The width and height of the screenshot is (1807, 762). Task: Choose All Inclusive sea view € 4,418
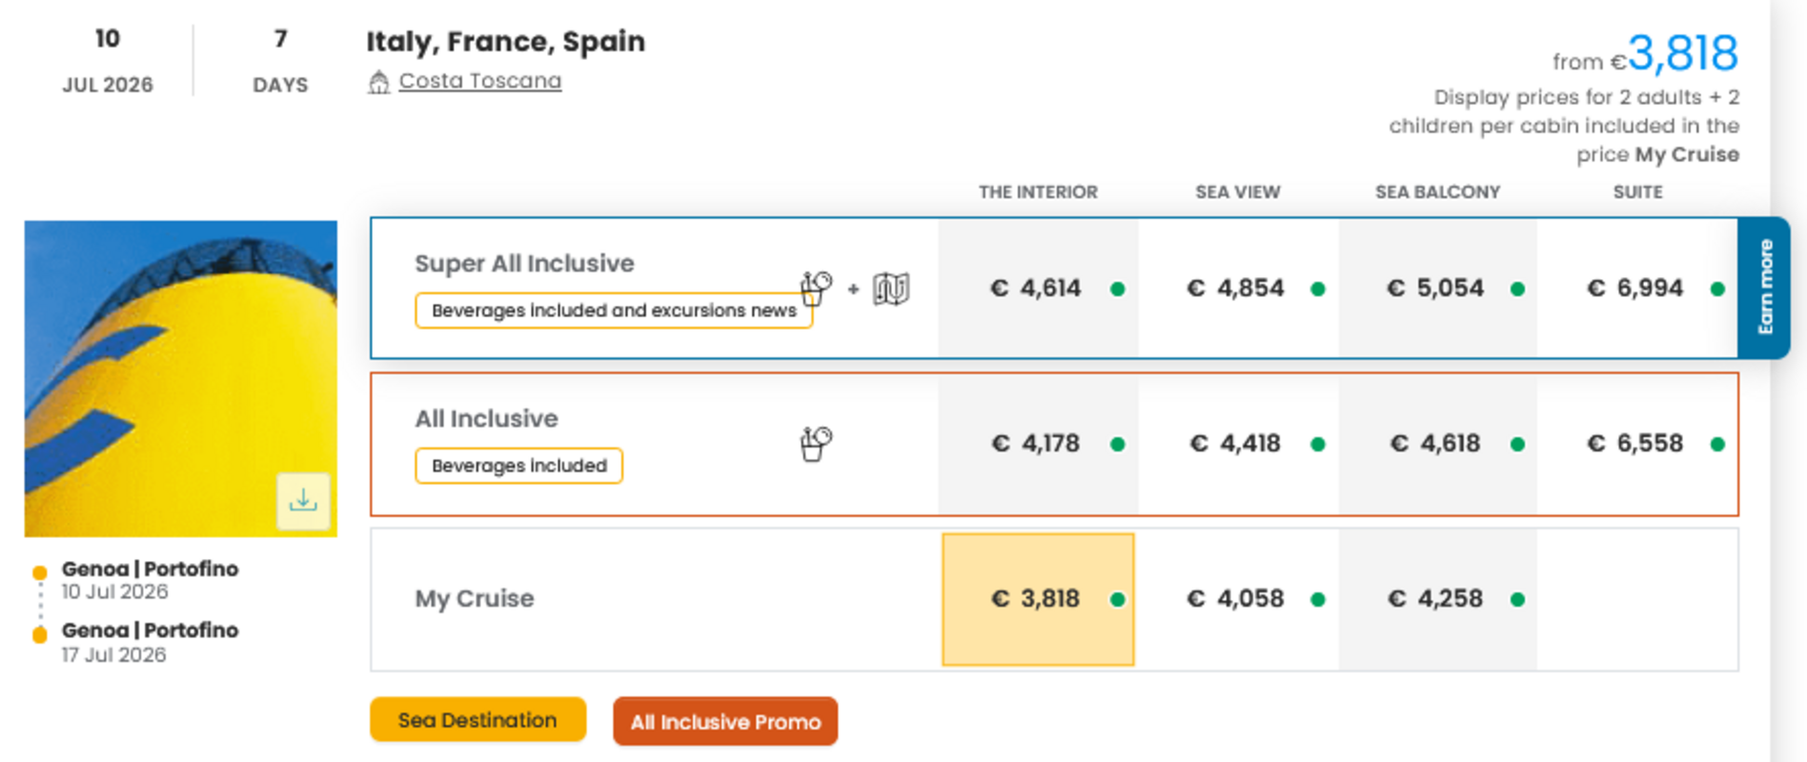[1237, 444]
